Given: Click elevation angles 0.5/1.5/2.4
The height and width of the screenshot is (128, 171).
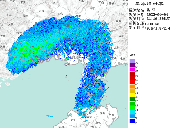Looking at the screenshot, I should pyautogui.click(x=158, y=29).
